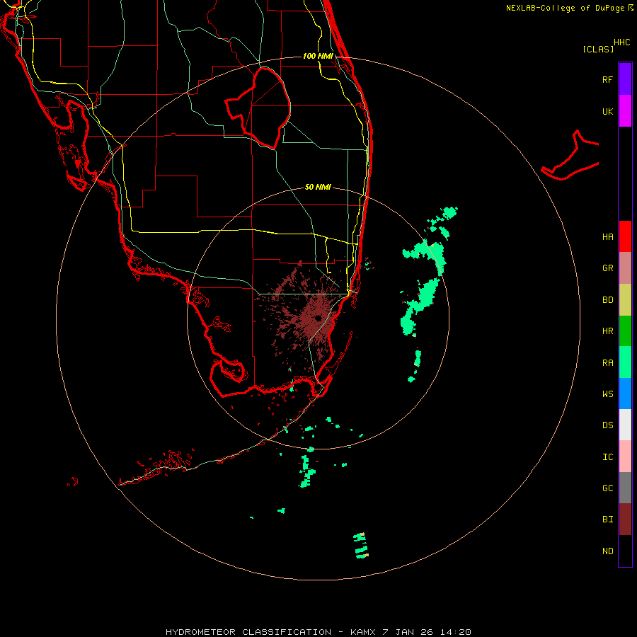
Task: Click the gray GC legend swatch
Action: pyautogui.click(x=625, y=488)
